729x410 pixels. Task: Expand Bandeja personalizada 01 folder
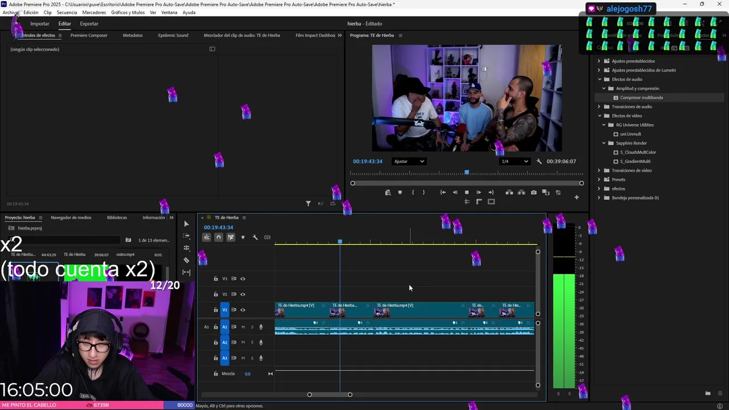pyautogui.click(x=599, y=198)
